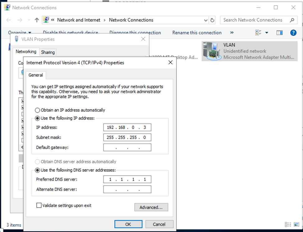Select the General tab
The height and width of the screenshot is (232, 303).
(x=35, y=75)
